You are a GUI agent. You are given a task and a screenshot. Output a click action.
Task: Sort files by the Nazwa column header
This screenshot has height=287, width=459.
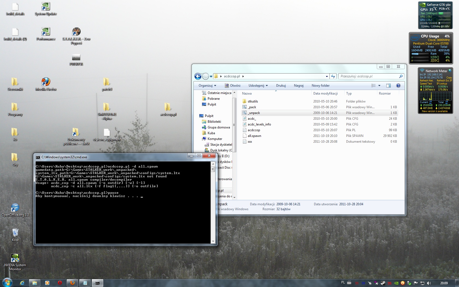click(x=247, y=93)
